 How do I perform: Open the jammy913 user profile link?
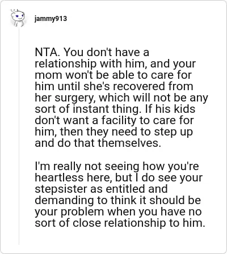[51, 19]
